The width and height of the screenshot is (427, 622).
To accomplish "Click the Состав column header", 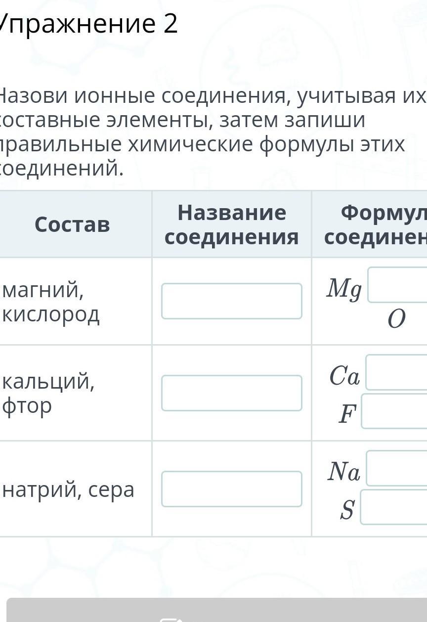I will click(x=72, y=225).
